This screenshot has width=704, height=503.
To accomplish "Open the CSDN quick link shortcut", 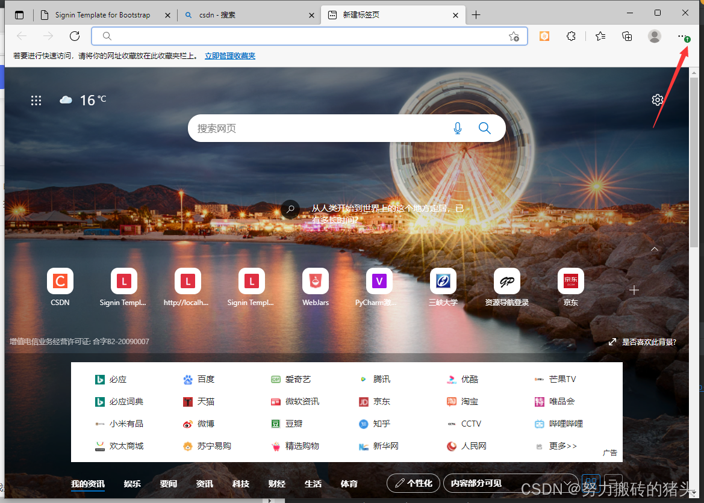I will pyautogui.click(x=60, y=281).
